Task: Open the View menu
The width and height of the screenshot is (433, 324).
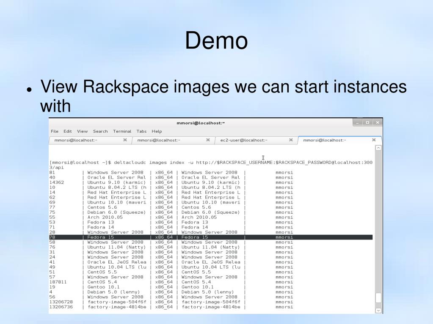Action: [82, 131]
